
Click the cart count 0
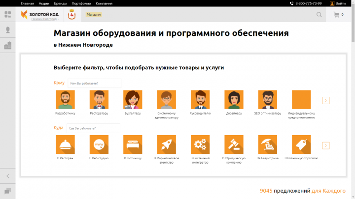pyautogui.click(x=342, y=15)
